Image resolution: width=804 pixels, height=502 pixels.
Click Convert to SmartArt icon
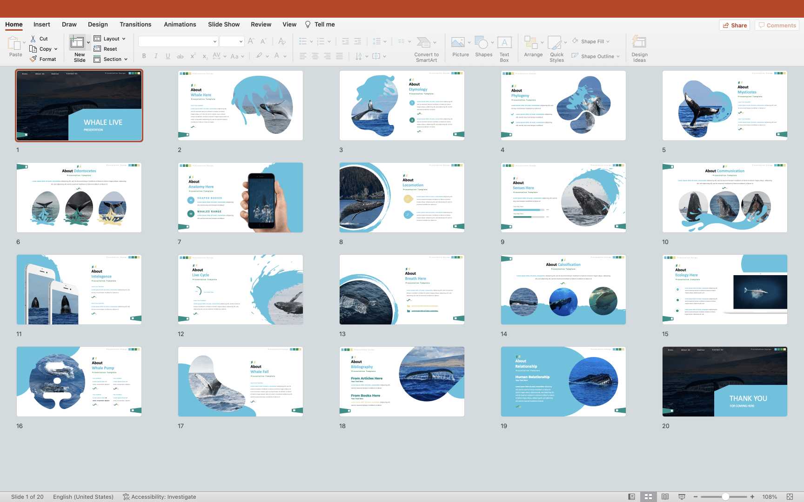pos(423,43)
